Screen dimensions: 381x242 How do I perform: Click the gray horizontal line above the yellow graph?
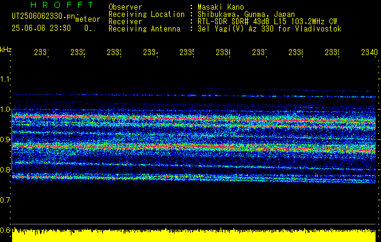coord(194,224)
